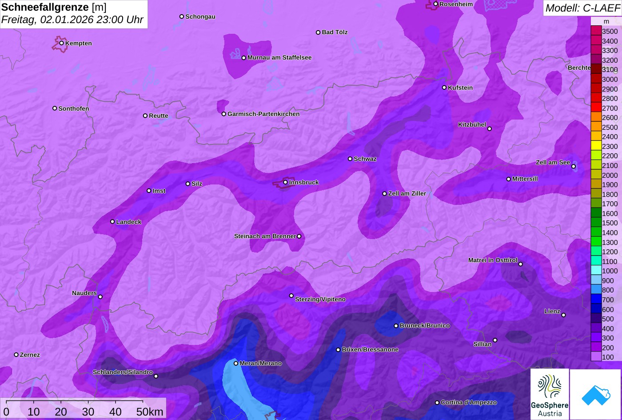
Task: Click the 1000 cyan legend swatch
Action: 596,271
